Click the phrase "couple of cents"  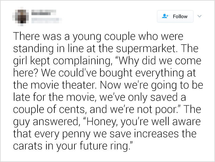coord(49,109)
